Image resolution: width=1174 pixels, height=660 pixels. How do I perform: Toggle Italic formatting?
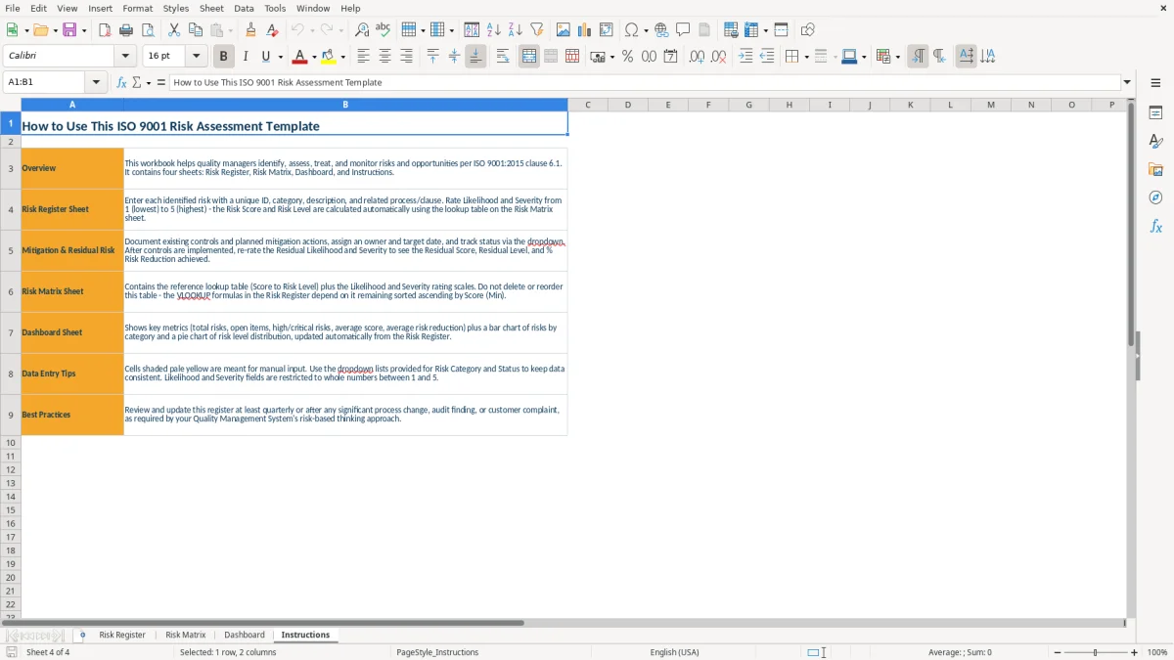point(246,57)
